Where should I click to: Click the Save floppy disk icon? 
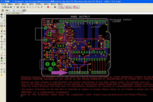pyautogui.click(x=5, y=7)
